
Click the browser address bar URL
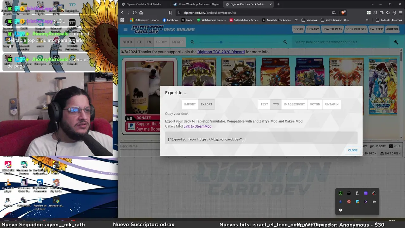tap(209, 13)
